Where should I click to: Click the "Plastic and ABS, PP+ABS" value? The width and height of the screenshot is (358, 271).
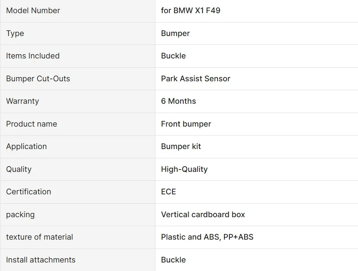point(207,237)
